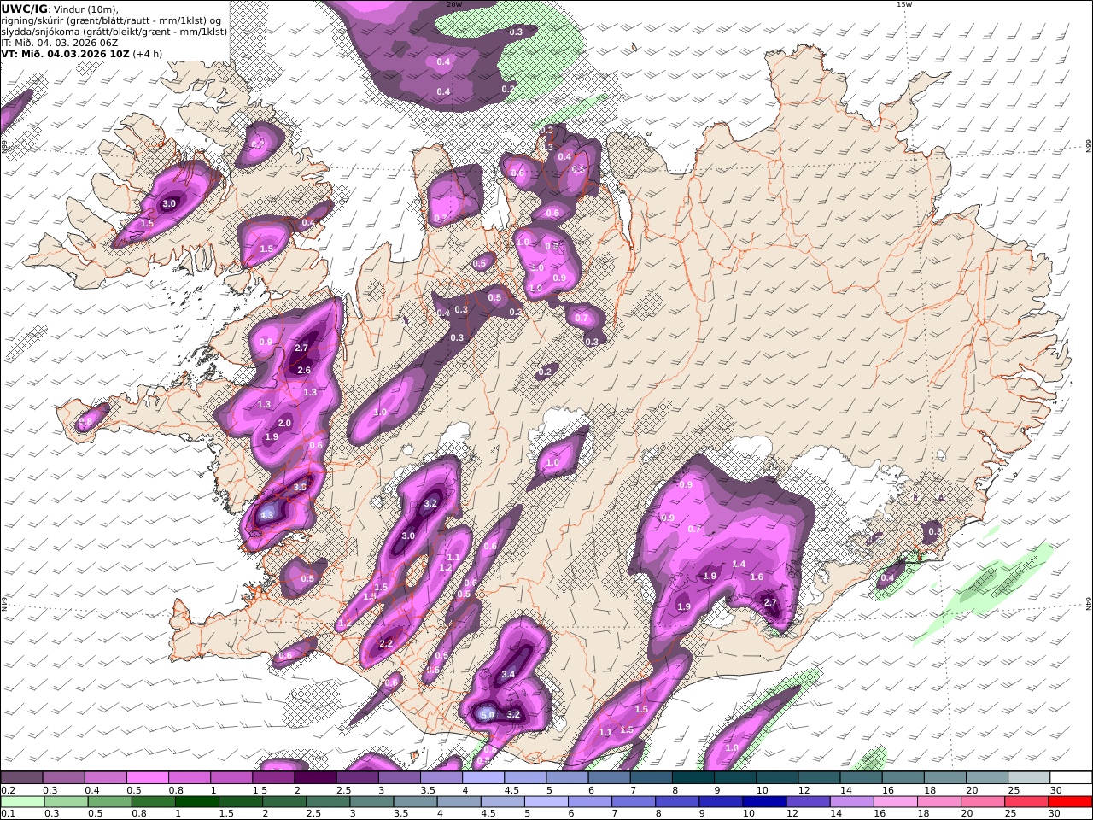The height and width of the screenshot is (820, 1093).
Task: Click the '1.6' snowfall value on the map
Action: (757, 577)
